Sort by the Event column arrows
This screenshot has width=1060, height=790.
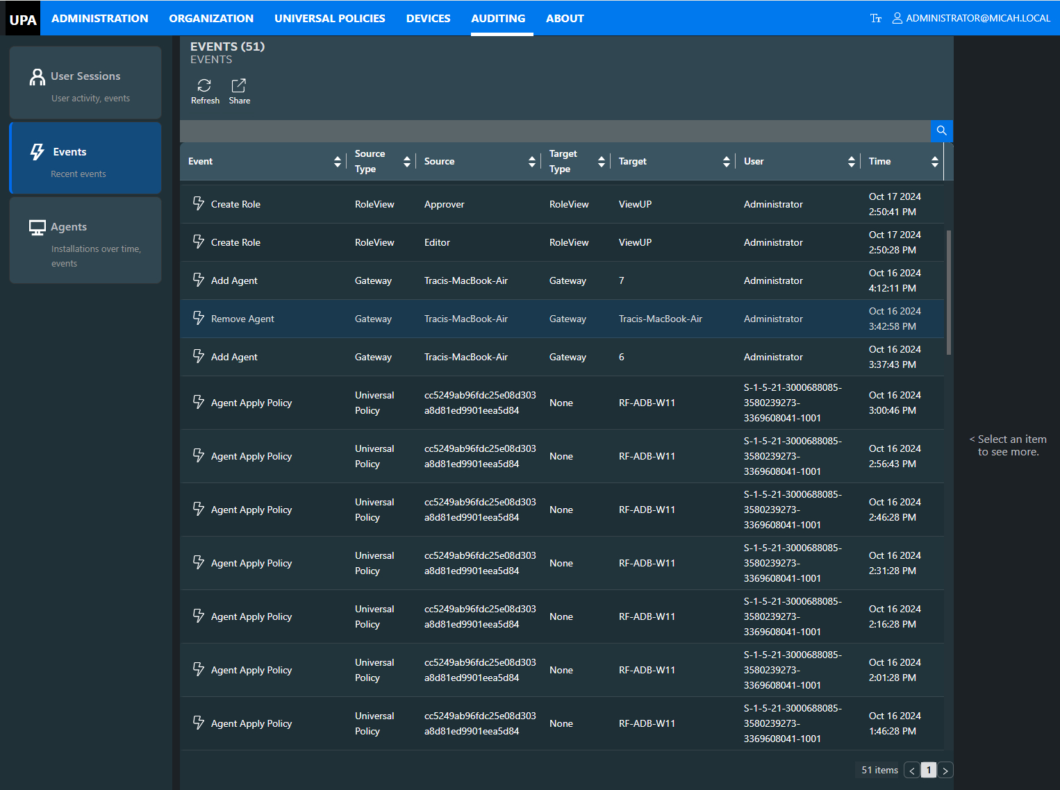[x=338, y=162]
